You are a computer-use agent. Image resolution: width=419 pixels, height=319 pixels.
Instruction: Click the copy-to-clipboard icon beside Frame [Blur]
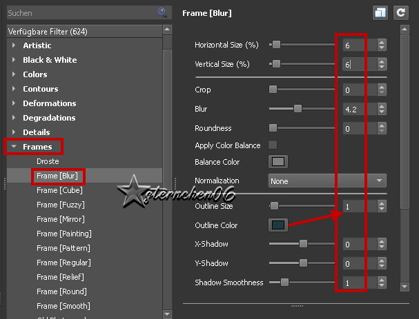[x=380, y=12]
